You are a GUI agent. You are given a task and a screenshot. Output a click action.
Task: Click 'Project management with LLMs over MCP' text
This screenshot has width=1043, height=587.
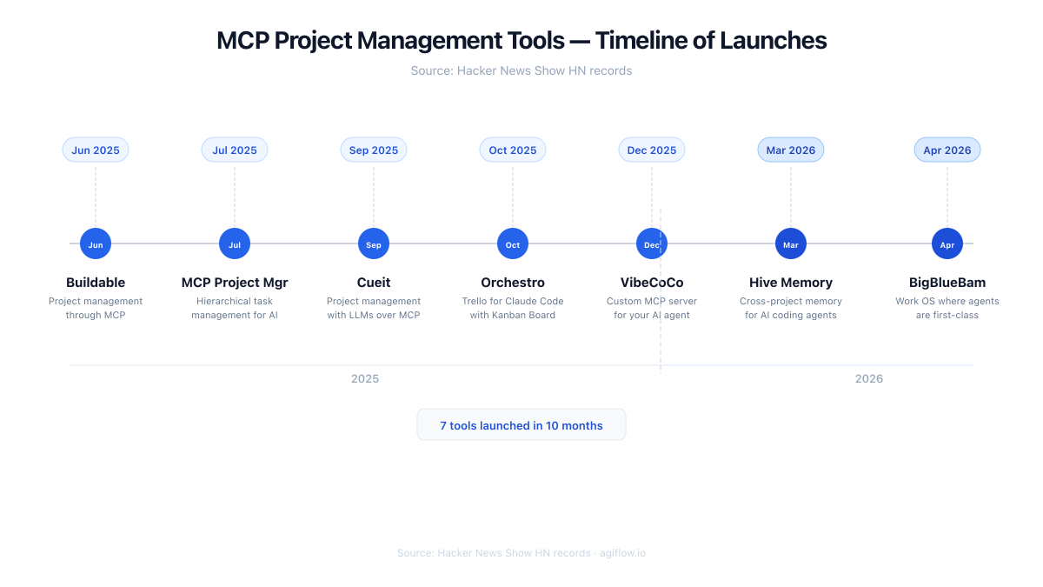[x=374, y=308]
